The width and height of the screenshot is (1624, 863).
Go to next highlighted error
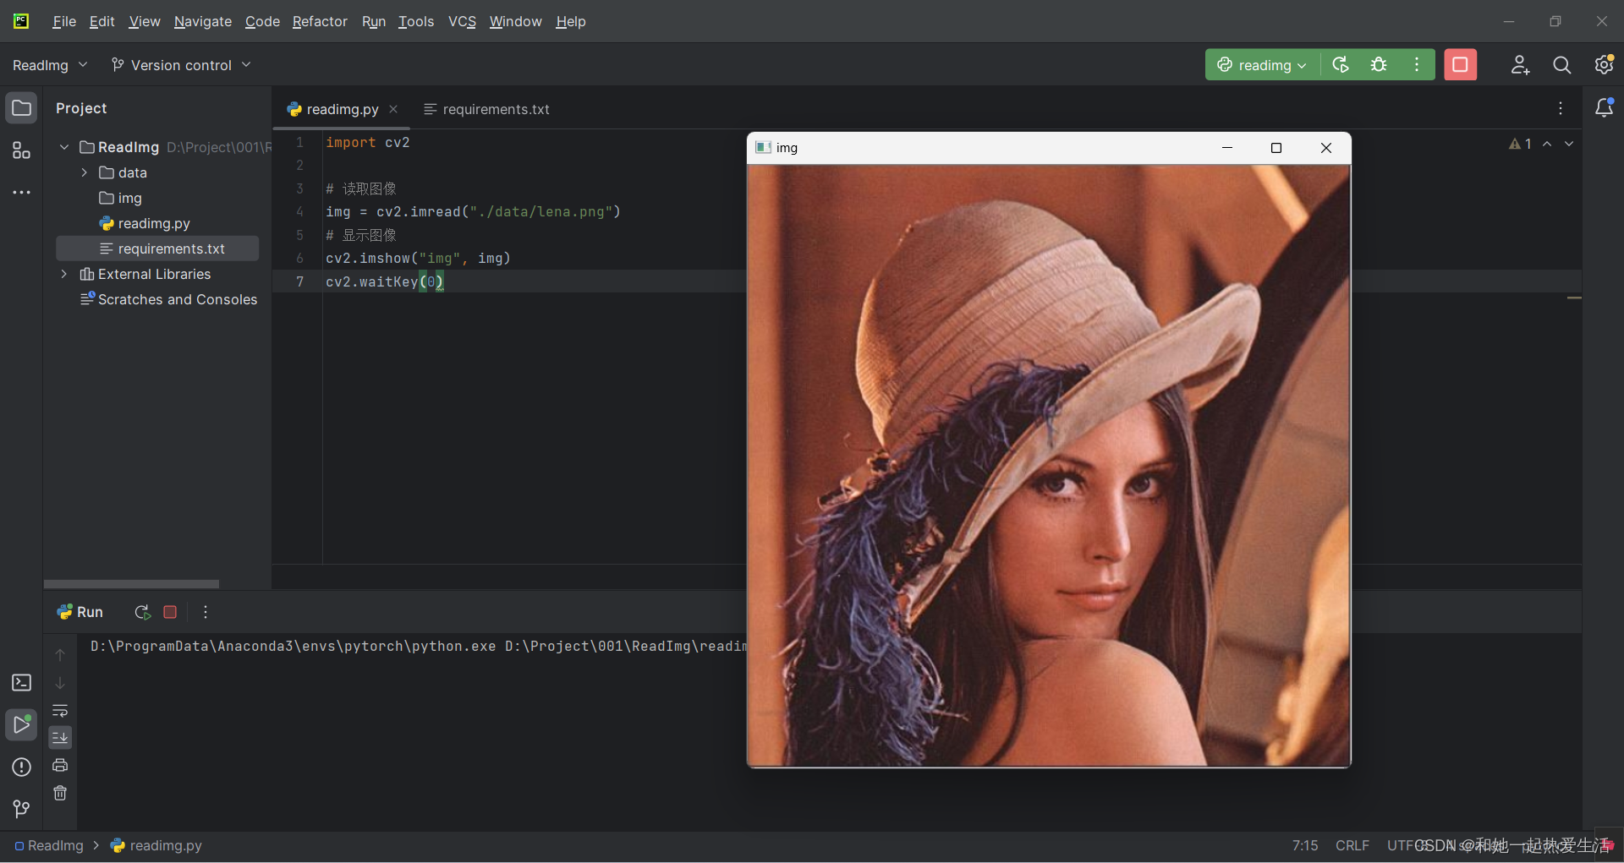tap(1569, 144)
